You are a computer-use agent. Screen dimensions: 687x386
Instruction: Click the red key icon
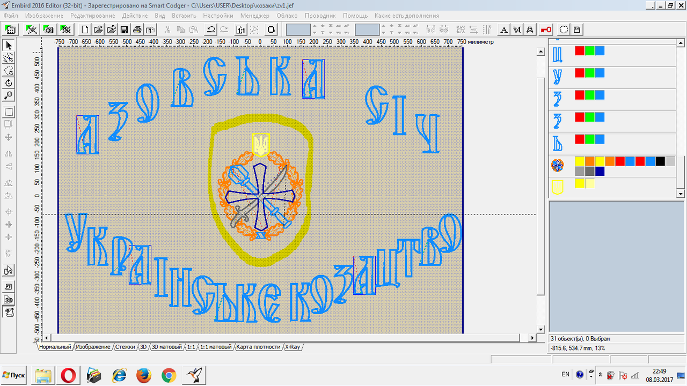pos(546,29)
